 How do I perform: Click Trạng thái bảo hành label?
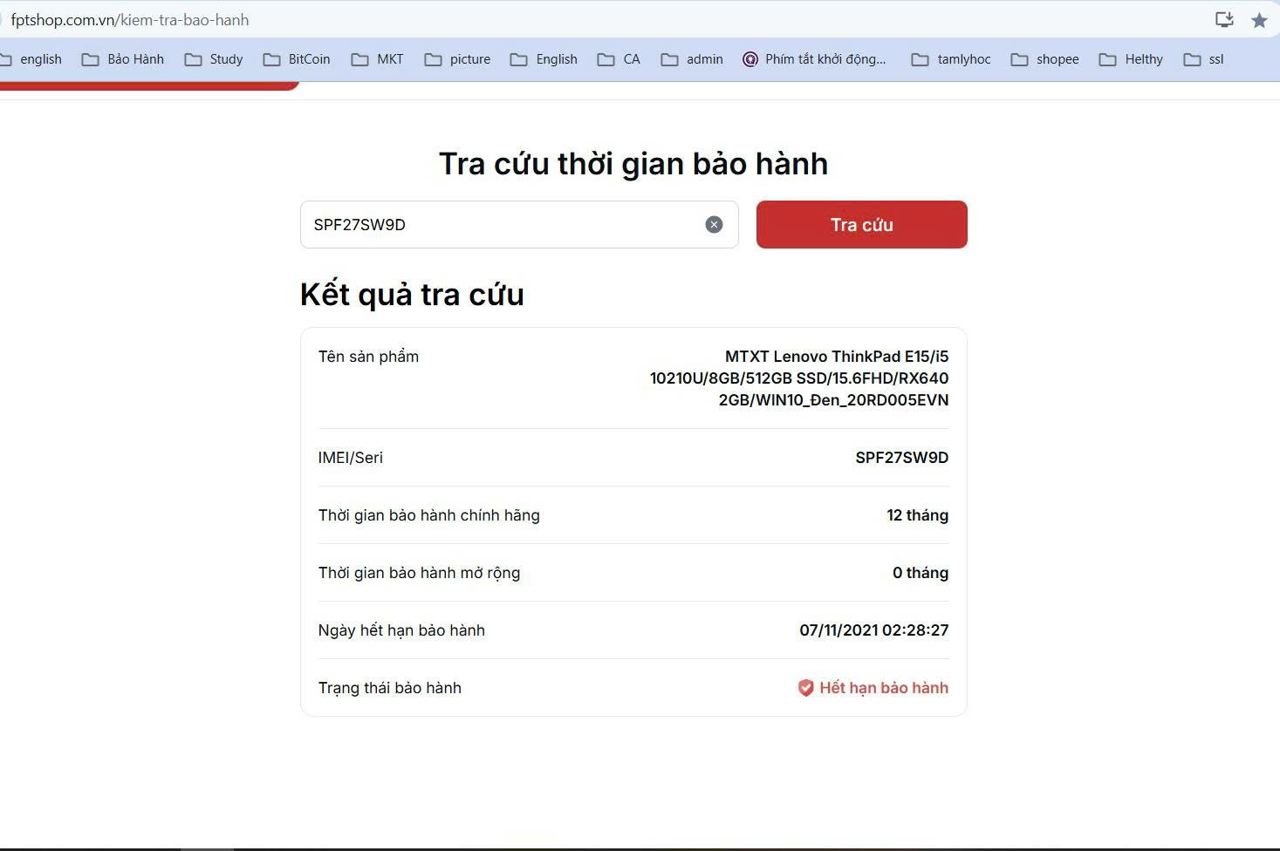[x=390, y=688]
